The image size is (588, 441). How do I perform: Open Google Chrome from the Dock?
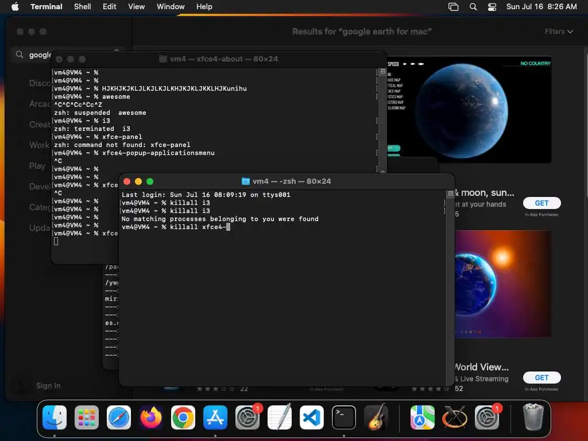[x=183, y=417]
